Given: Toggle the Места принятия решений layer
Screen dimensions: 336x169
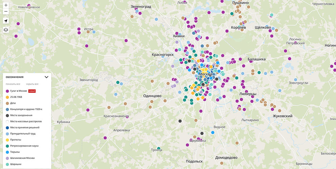Looking at the screenshot, I should 23,127.
